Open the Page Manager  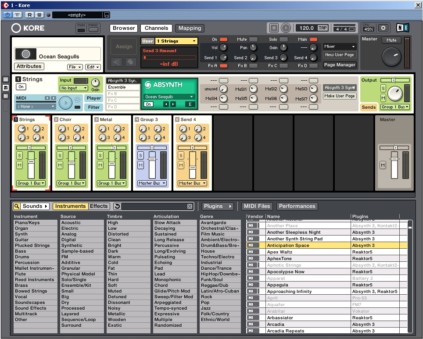[340, 65]
